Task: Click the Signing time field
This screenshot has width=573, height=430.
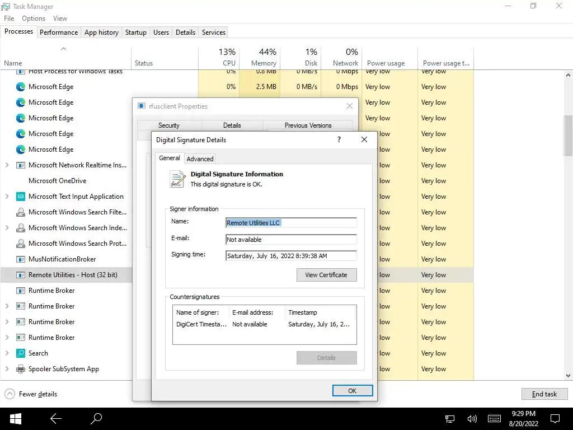Action: [x=291, y=256]
